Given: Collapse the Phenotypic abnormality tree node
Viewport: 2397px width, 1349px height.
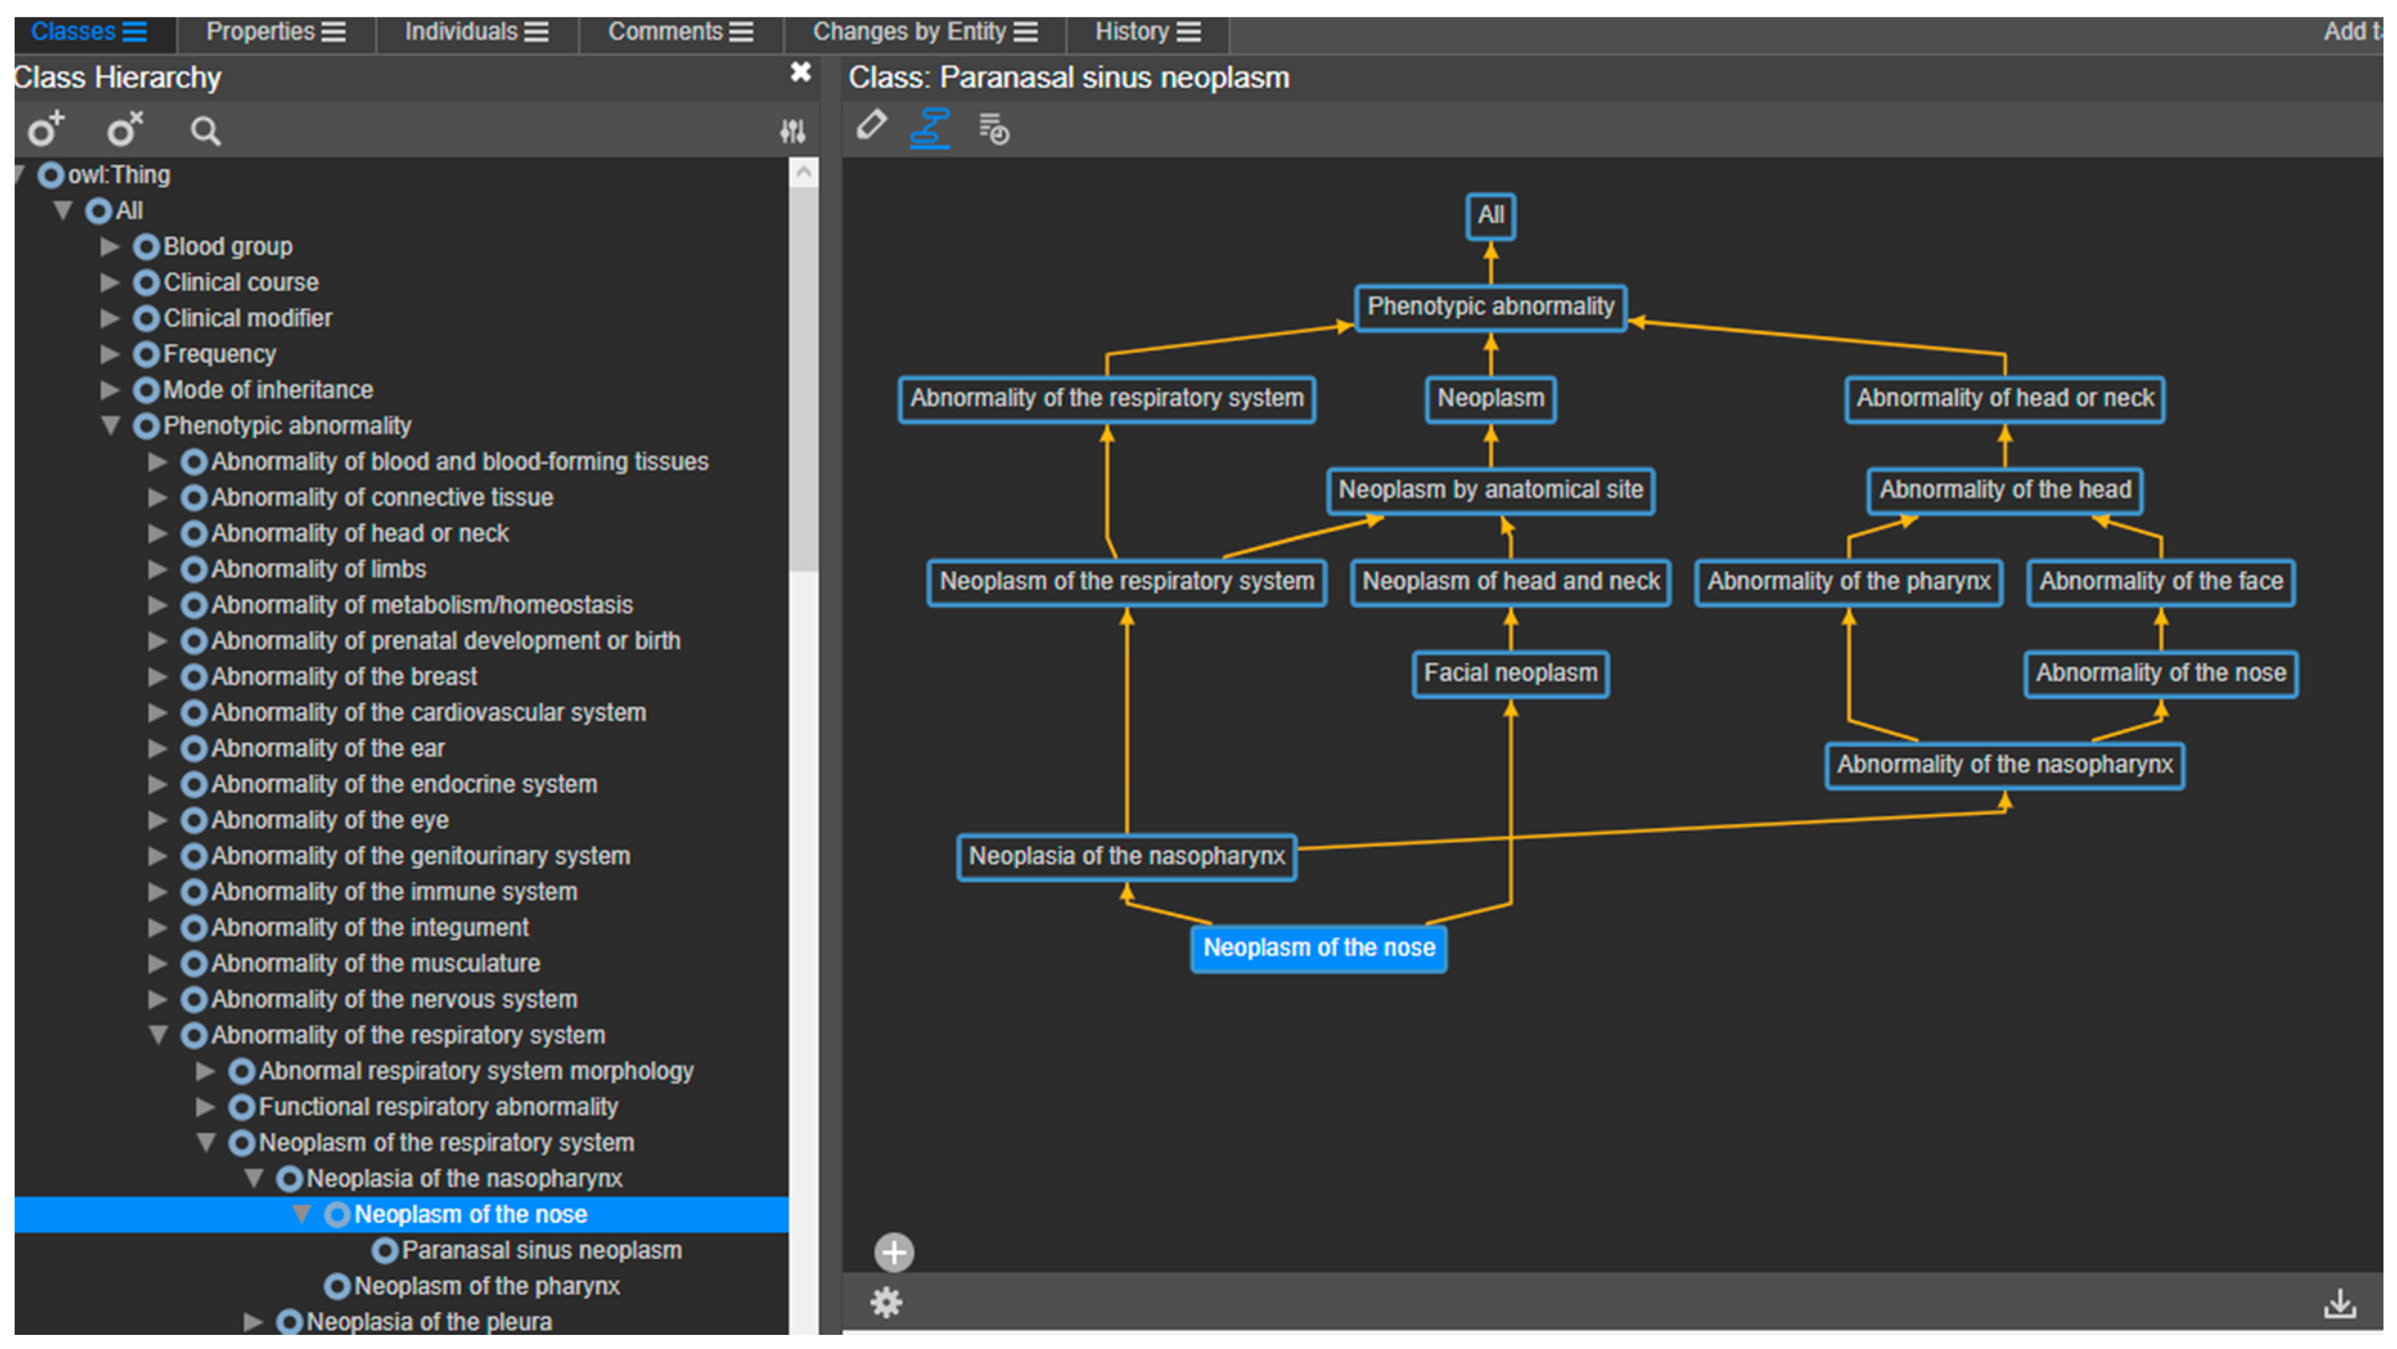Looking at the screenshot, I should click(x=111, y=425).
